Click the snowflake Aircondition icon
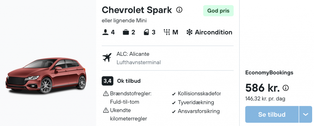Screen dimensions: 314x126 pos(189,32)
